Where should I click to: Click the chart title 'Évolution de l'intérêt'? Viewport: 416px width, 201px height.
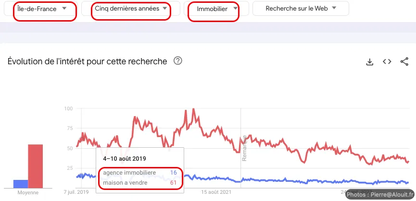pos(88,61)
